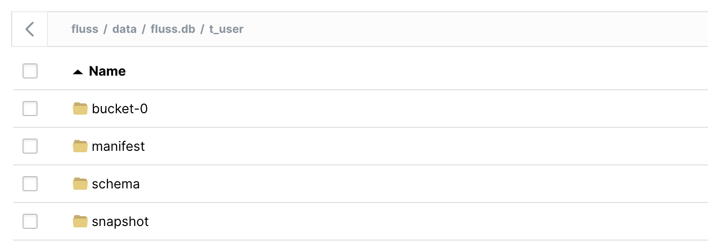Go to fluss in the breadcrumb
Viewport: 708px width, 249px height.
pos(85,29)
